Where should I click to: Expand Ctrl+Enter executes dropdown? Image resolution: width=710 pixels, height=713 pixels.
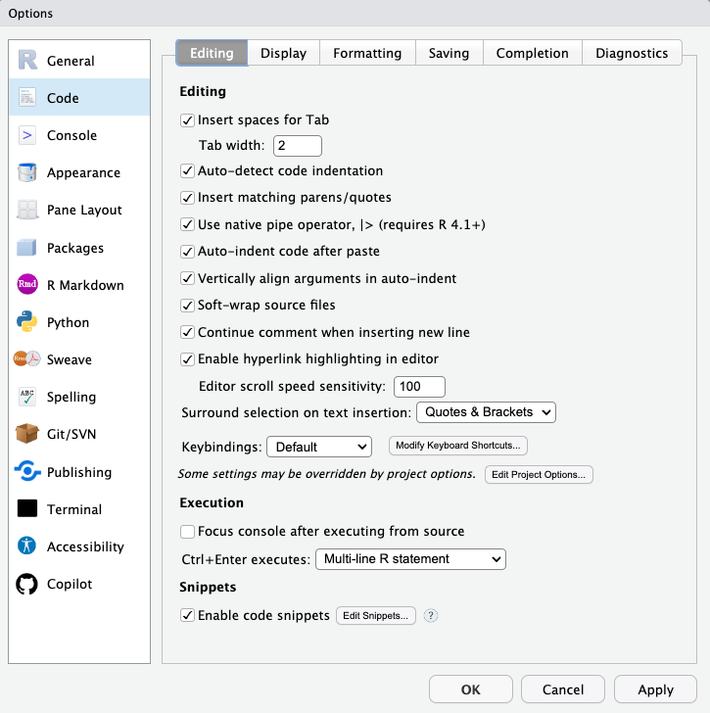[410, 559]
